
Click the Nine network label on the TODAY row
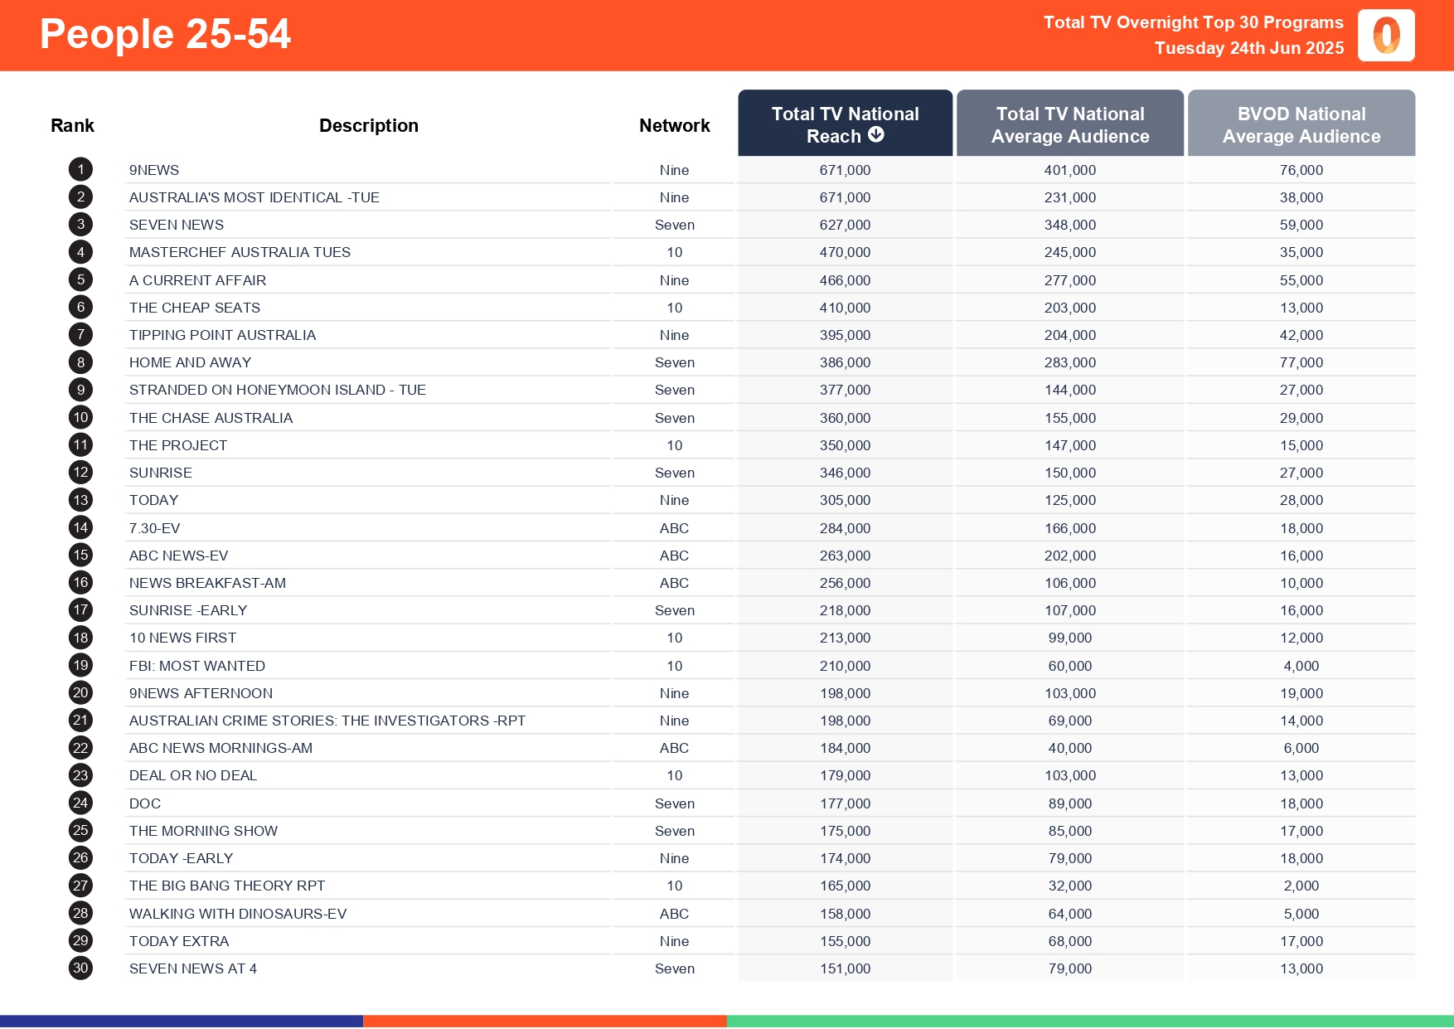[x=674, y=500]
